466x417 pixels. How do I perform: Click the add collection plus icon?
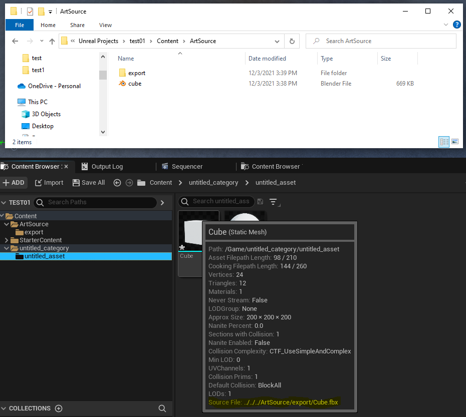point(59,408)
